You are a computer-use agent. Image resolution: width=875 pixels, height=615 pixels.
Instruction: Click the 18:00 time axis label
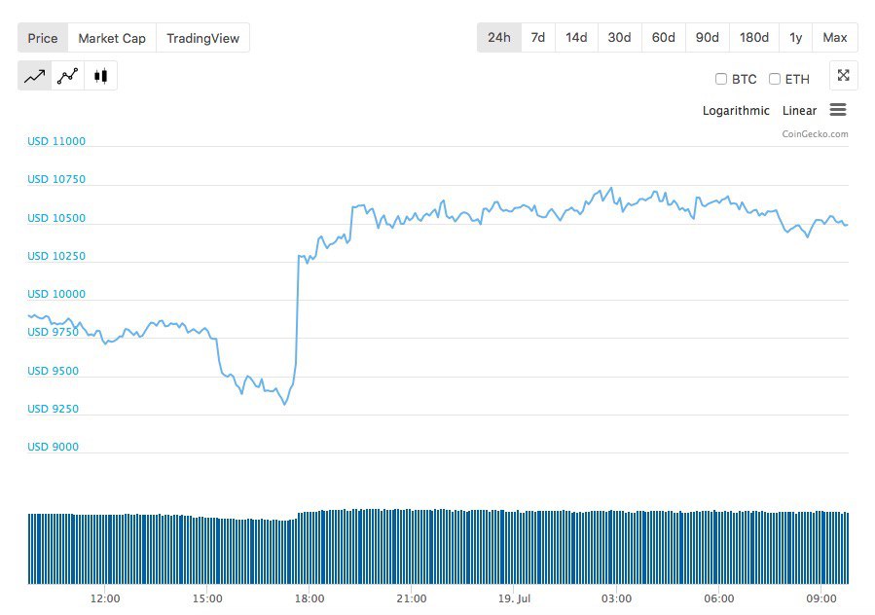[x=310, y=598]
